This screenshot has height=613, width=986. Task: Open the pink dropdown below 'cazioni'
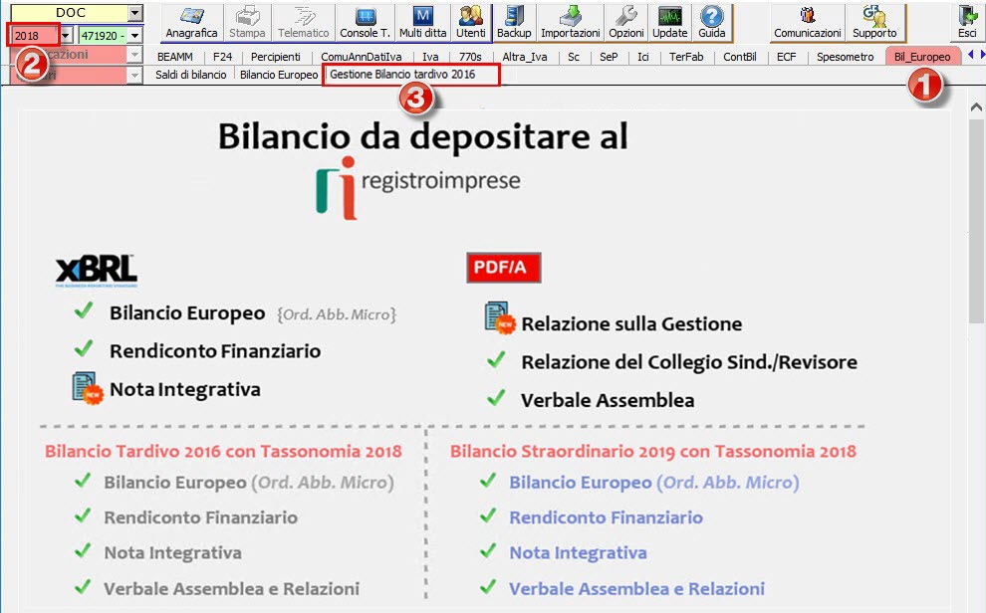tap(134, 76)
